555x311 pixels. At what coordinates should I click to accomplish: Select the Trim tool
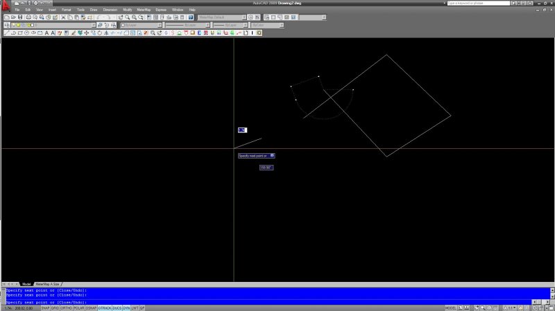coord(113,33)
